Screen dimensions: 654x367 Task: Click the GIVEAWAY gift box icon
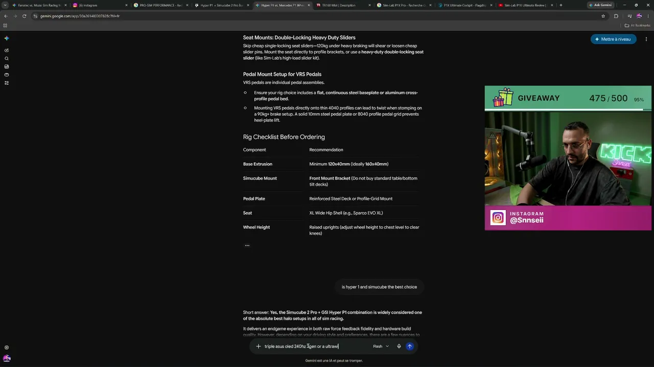click(503, 97)
